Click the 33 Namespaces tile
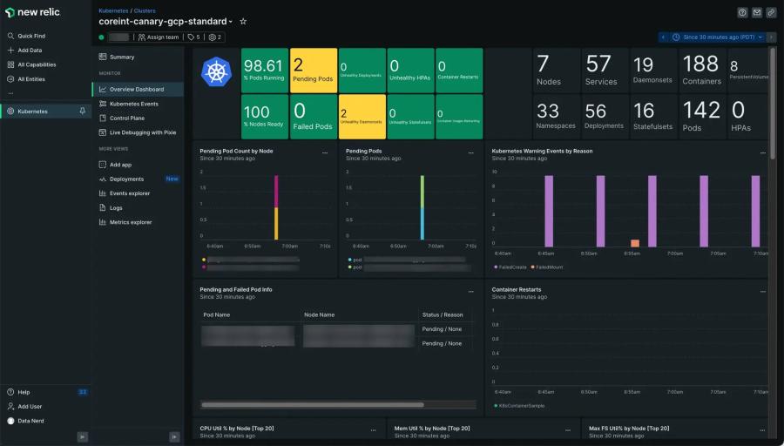784x446 pixels. click(557, 117)
